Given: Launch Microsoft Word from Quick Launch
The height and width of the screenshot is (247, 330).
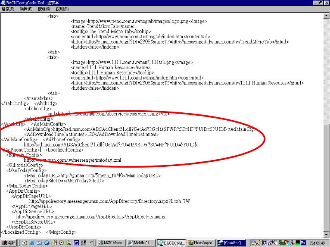Looking at the screenshot, I should point(76,243).
